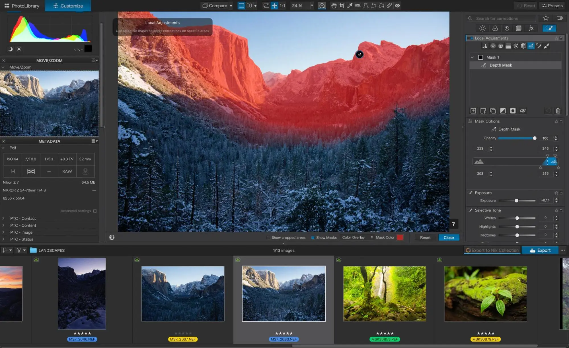
Task: Open the Geometry corrections tab
Action: [x=519, y=28]
